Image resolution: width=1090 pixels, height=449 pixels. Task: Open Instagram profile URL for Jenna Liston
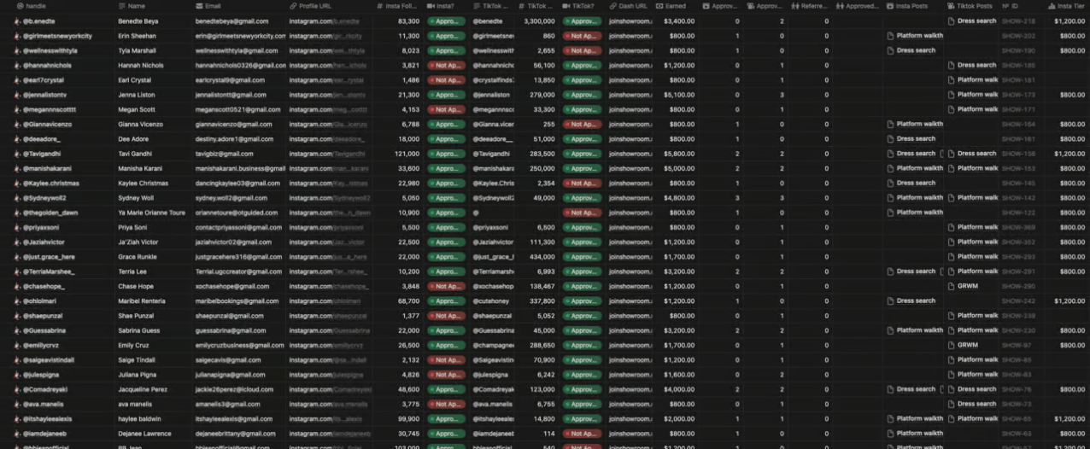[x=328, y=95]
